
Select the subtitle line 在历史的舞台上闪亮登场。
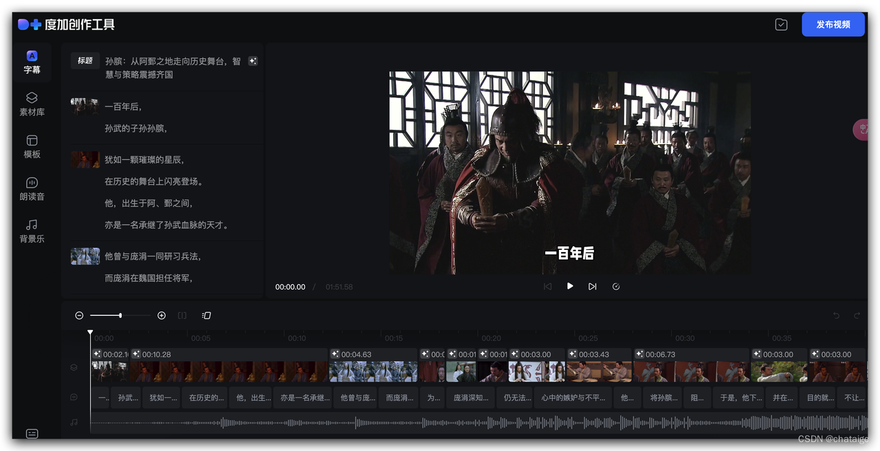tap(154, 181)
